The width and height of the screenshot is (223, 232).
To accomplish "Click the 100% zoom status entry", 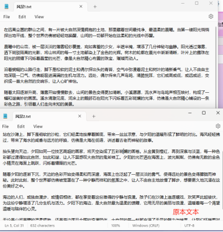I will pos(116,225).
